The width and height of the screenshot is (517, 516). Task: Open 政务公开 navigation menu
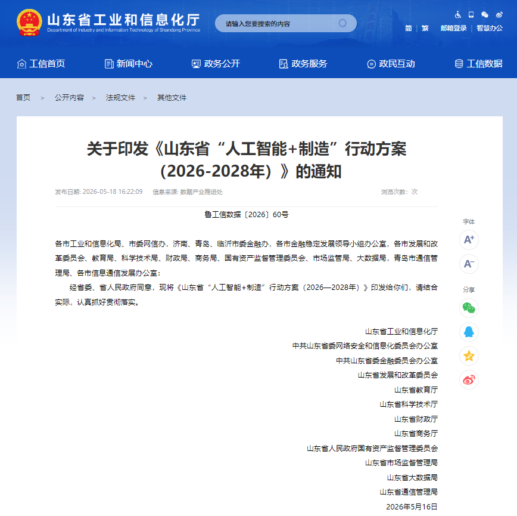coord(216,64)
